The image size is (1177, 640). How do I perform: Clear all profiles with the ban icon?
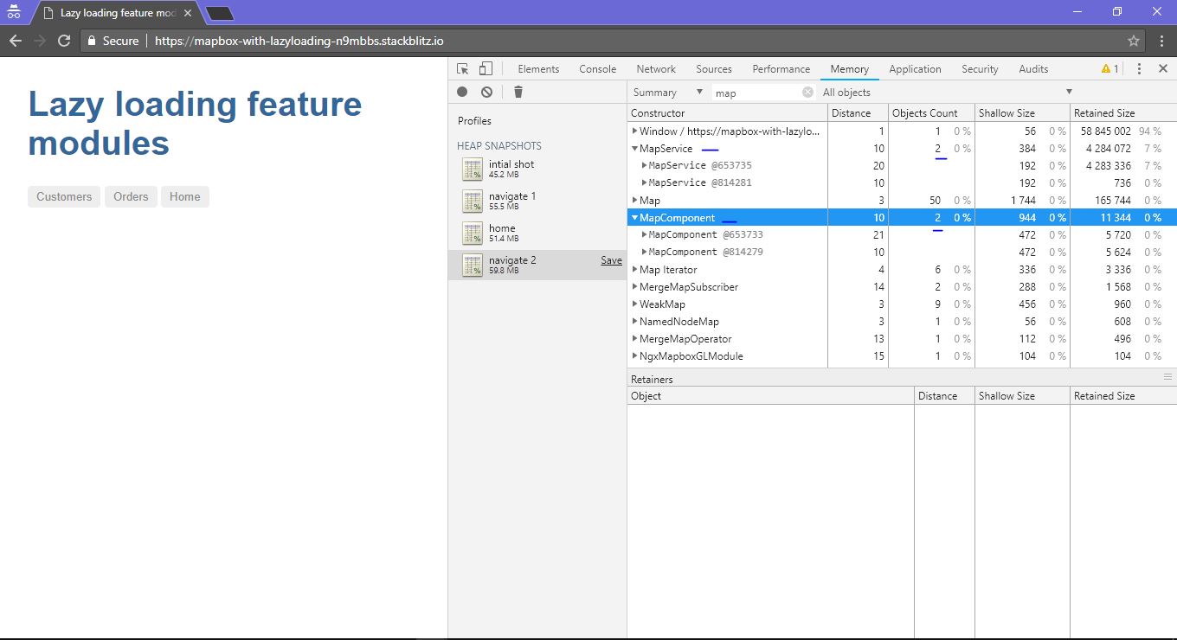[x=486, y=92]
